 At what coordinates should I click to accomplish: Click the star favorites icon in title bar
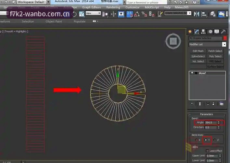(x=186, y=2)
